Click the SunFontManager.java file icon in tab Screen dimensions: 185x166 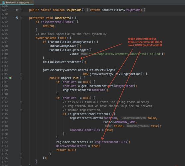point(3,2)
